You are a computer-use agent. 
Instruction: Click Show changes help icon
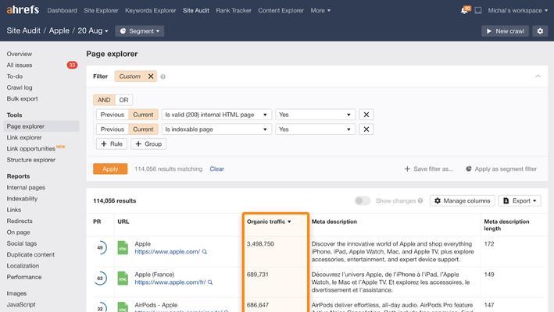420,200
